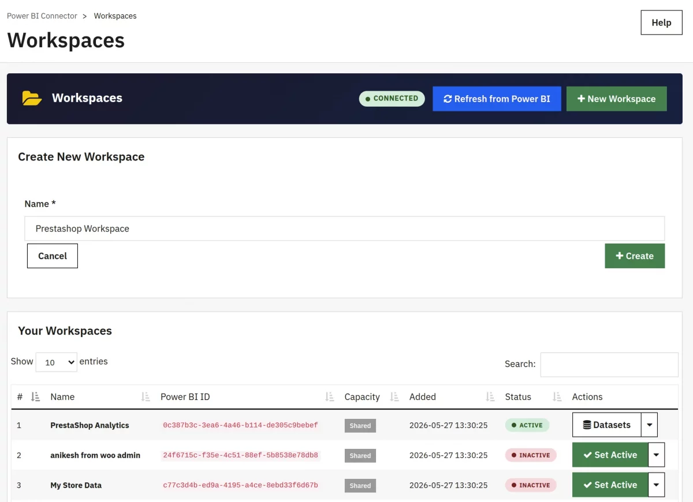Click the Workspaces breadcrumb text
The image size is (693, 502).
[115, 16]
